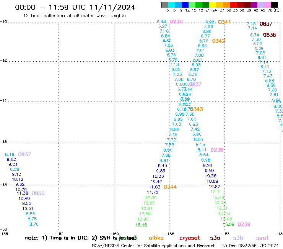The width and height of the screenshot is (283, 249).
Task: Click the yellow 24 ft legend swatch
Action: coord(212,5)
